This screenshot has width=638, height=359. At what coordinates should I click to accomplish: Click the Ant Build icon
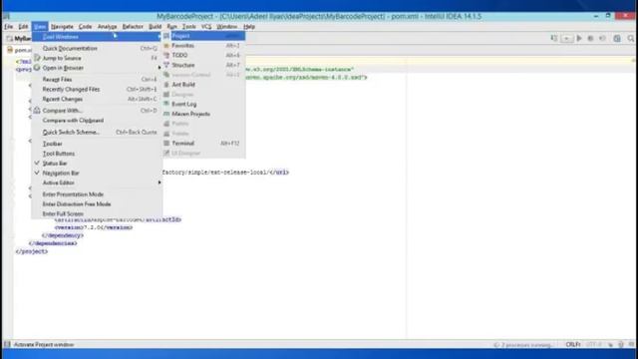tap(166, 85)
